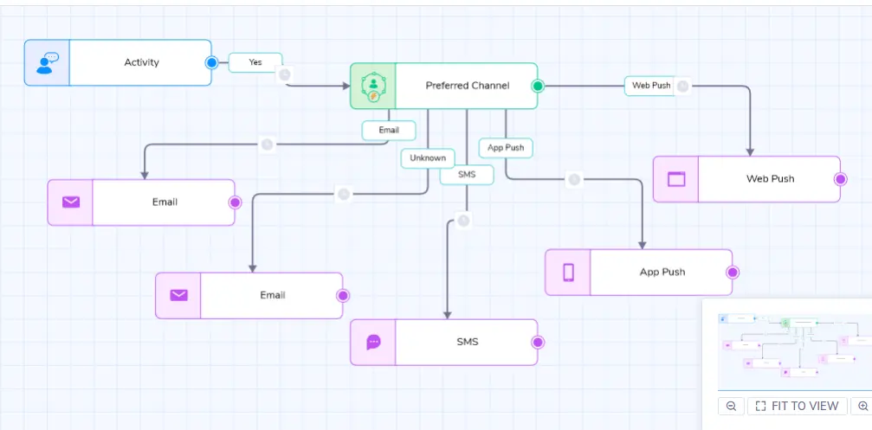The width and height of the screenshot is (872, 430).
Task: Click the purple connector on Web Push node
Action: (x=840, y=179)
